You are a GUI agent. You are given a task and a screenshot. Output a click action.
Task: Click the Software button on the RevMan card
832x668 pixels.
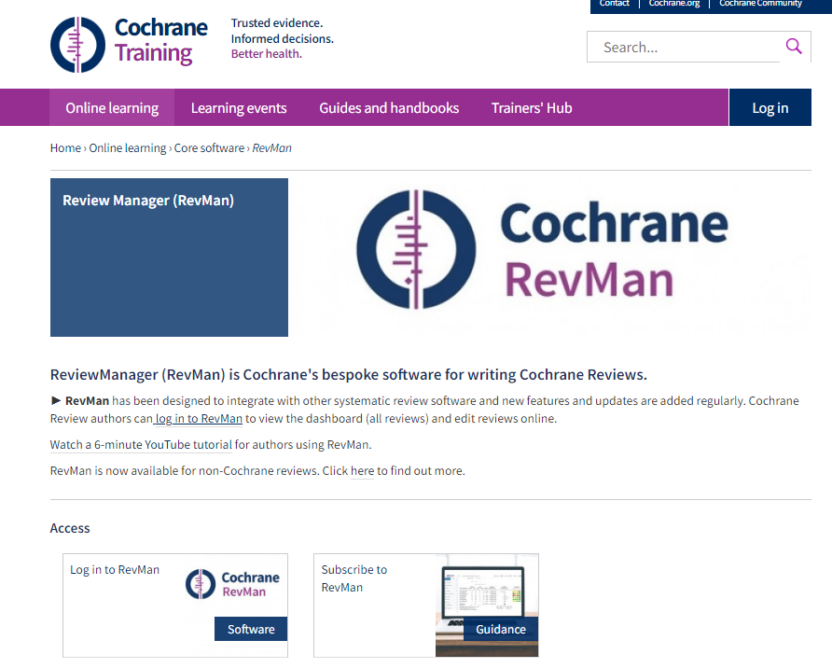pos(250,629)
